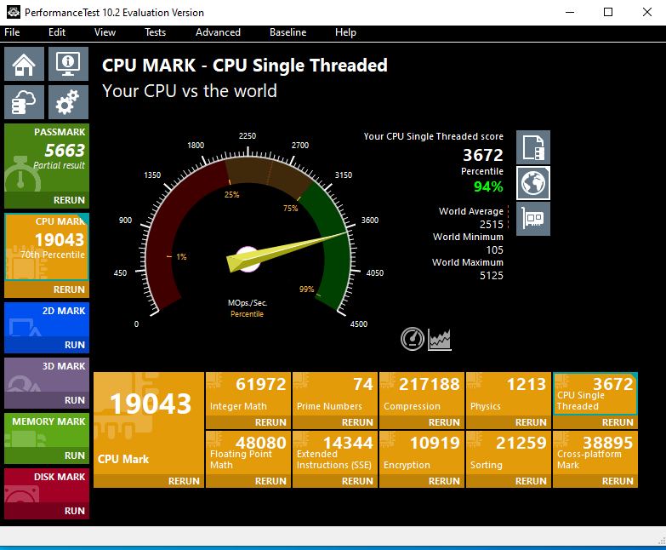Minimize the PerformanceTest window

(570, 12)
